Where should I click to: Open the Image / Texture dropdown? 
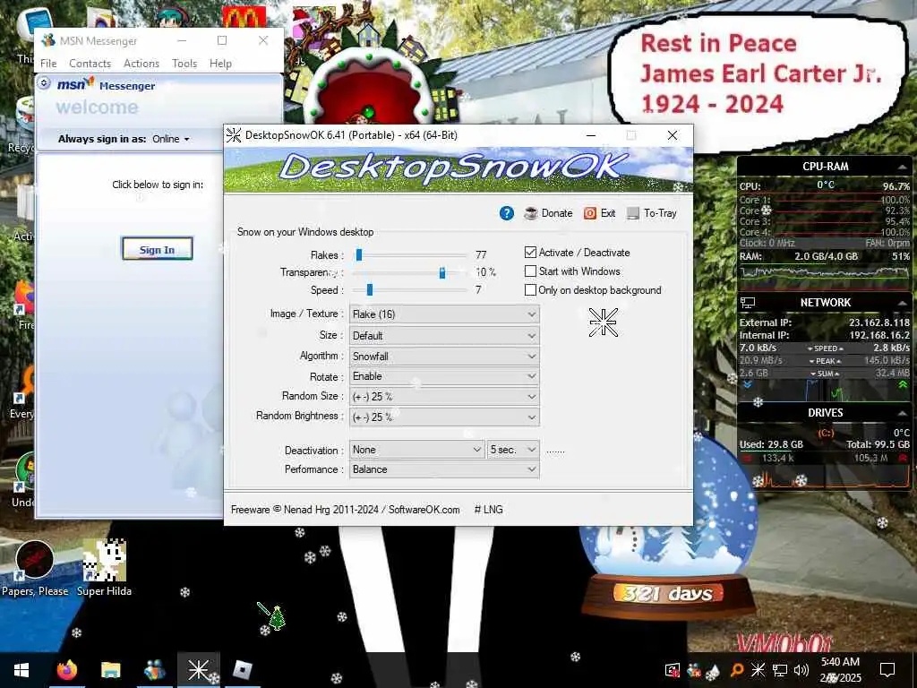click(444, 314)
